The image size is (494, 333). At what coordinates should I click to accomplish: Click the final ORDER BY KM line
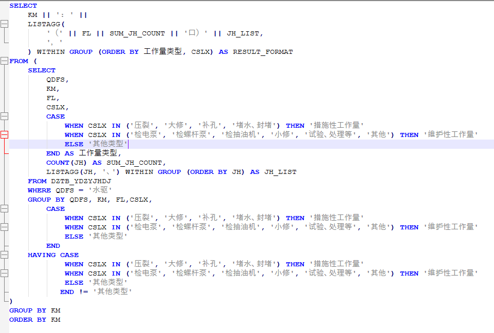pyautogui.click(x=34, y=320)
